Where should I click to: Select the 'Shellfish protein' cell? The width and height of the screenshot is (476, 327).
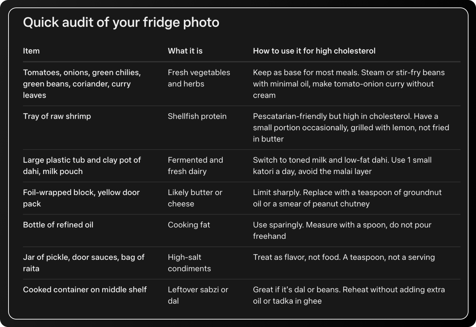coord(197,116)
